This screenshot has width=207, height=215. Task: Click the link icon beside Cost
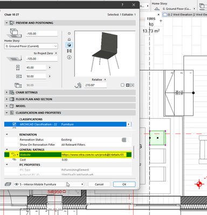[15, 160]
